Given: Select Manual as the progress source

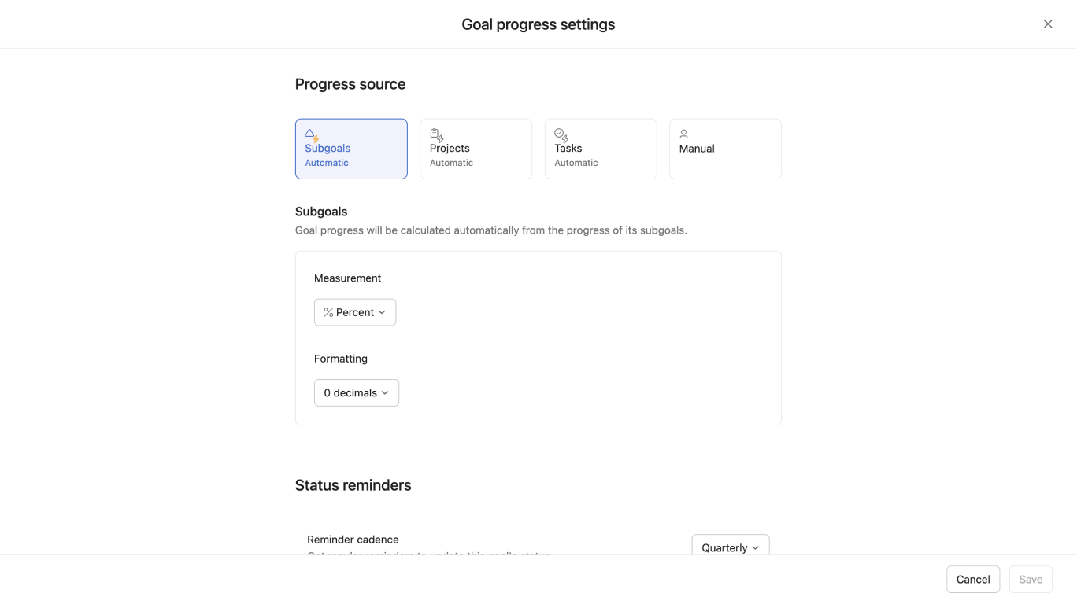Looking at the screenshot, I should [724, 149].
